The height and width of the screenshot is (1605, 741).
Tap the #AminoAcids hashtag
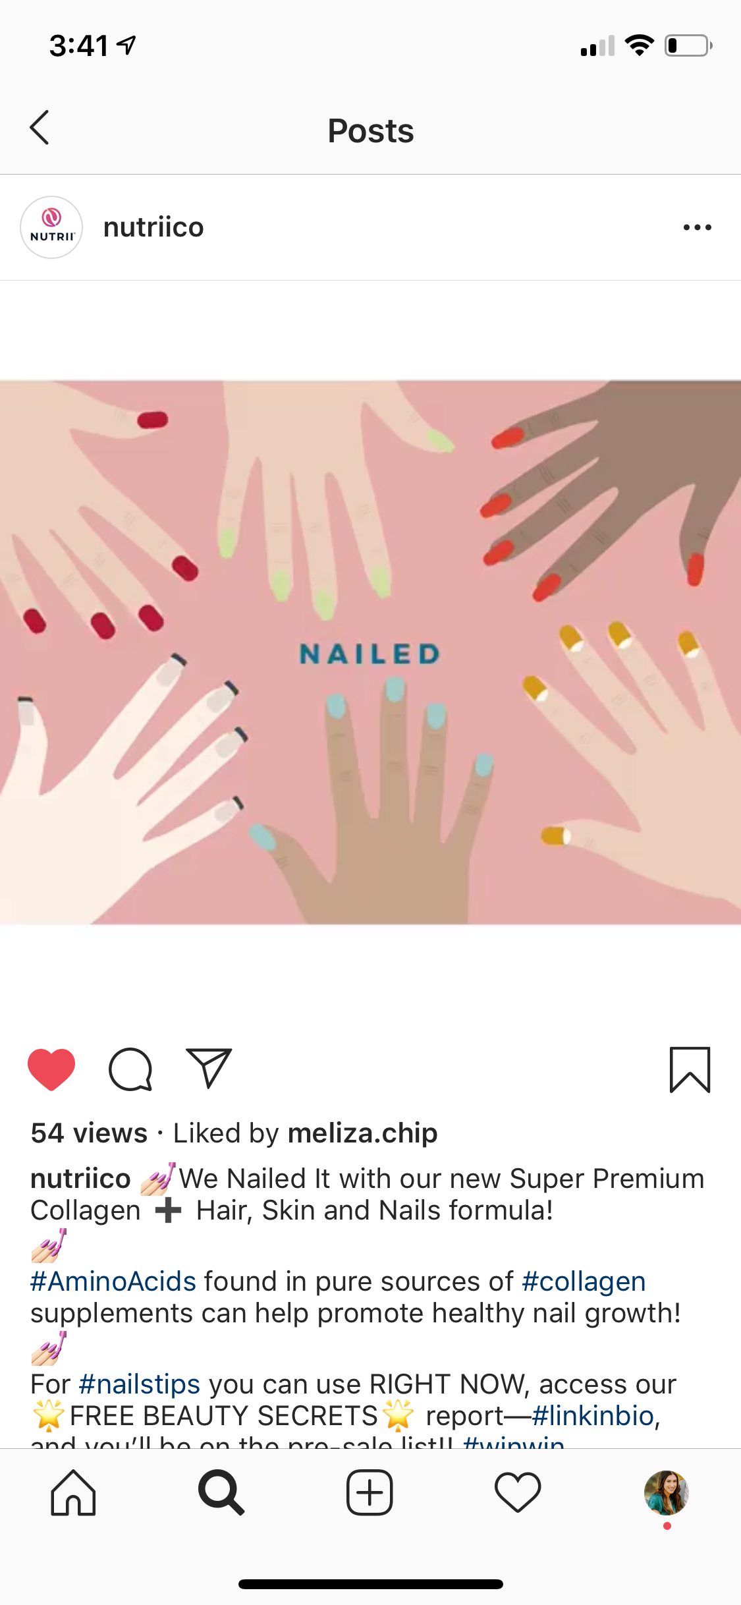tap(113, 1281)
